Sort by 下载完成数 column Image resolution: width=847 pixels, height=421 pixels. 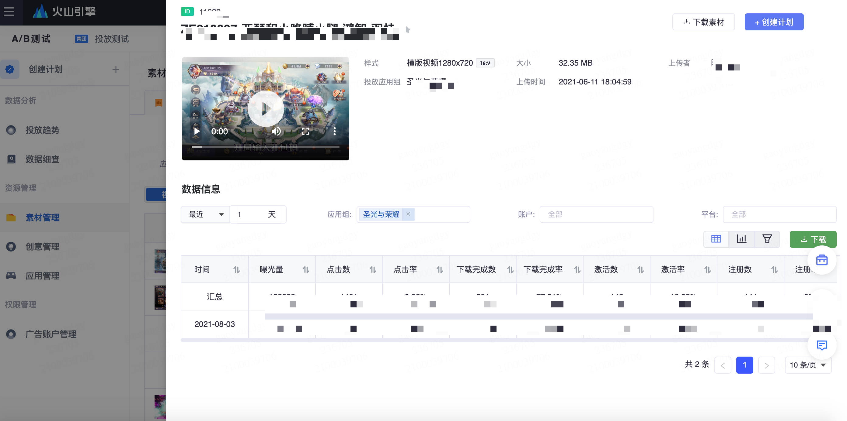coord(510,270)
